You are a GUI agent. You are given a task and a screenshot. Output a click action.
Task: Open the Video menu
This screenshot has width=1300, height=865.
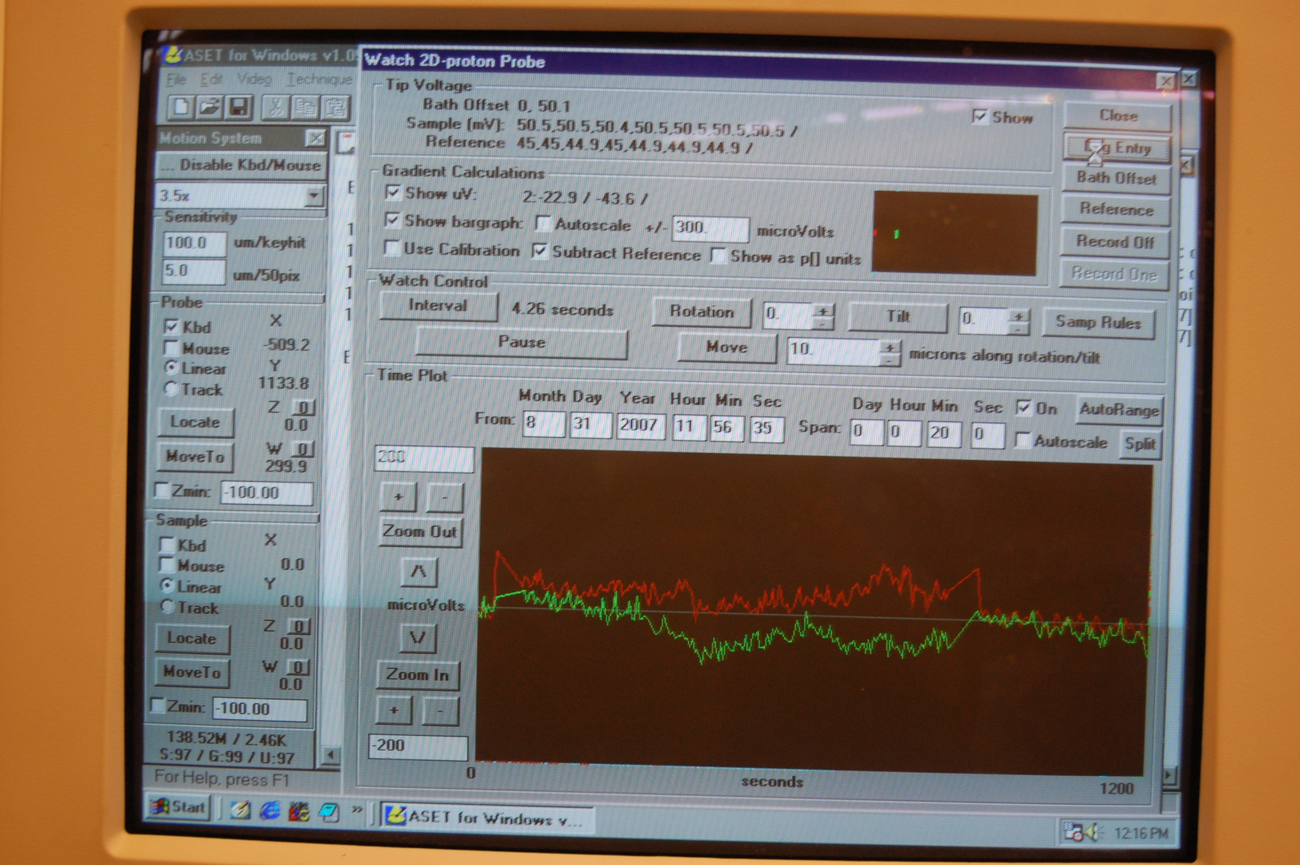(x=254, y=80)
